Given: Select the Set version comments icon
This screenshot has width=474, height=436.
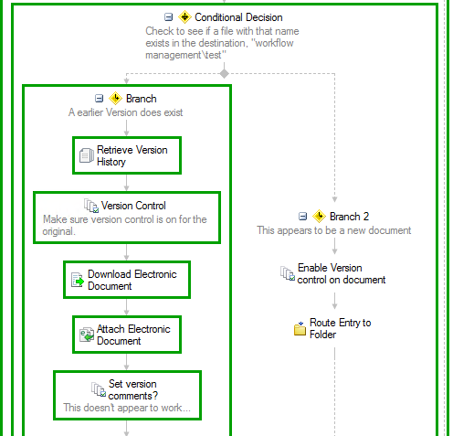Looking at the screenshot, I should click(x=99, y=389).
